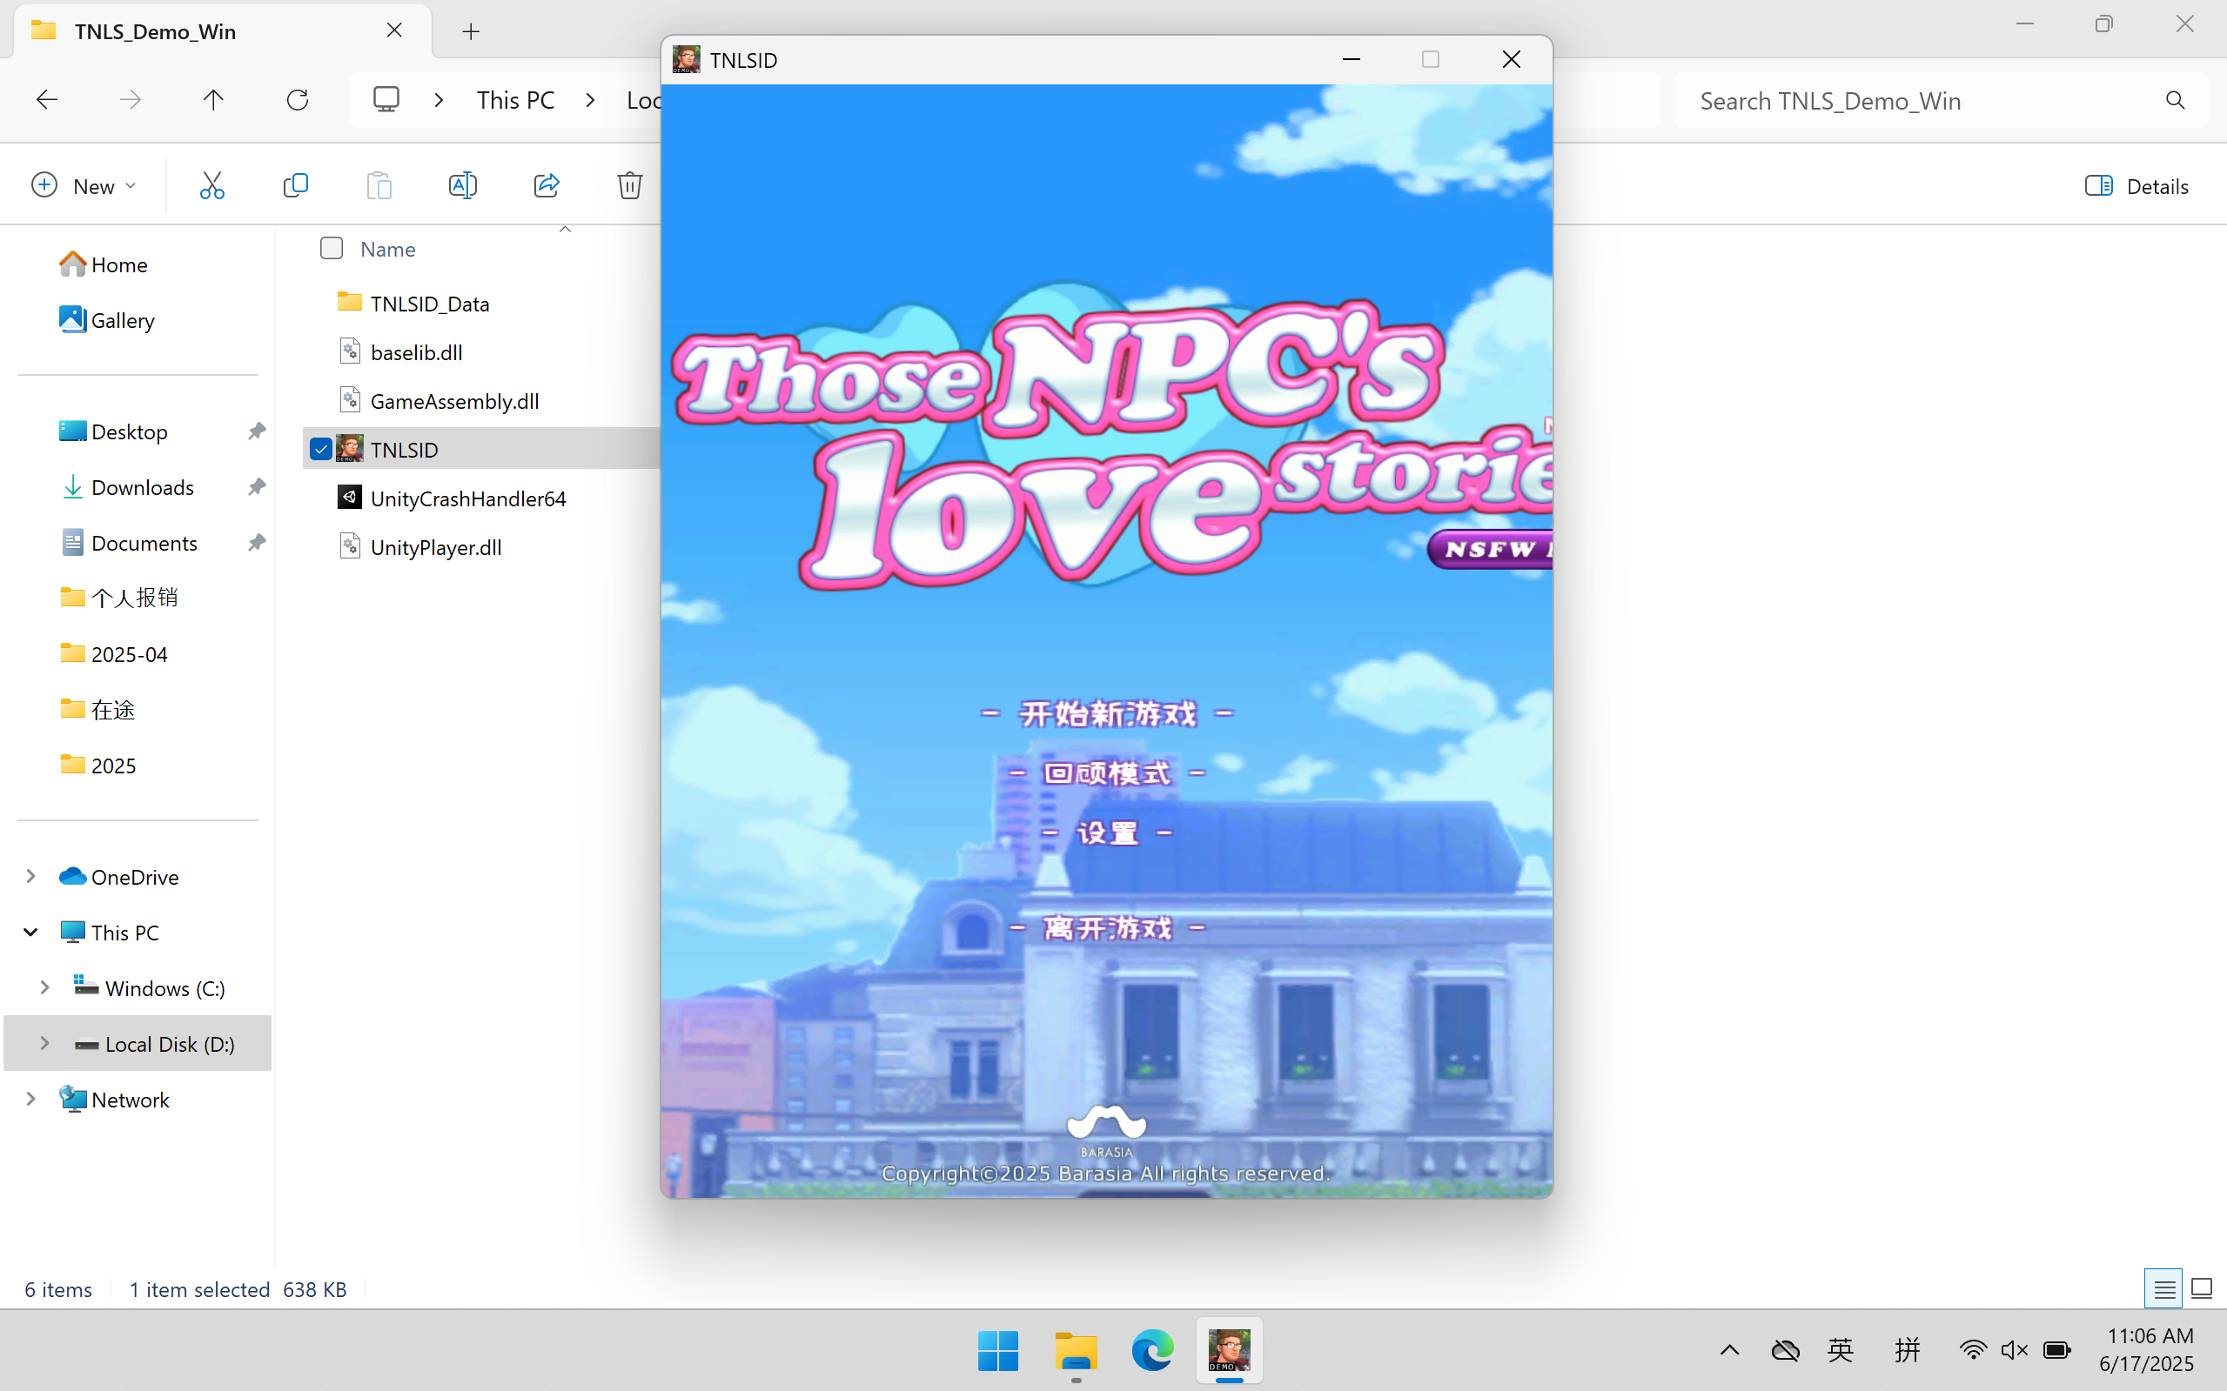Screen dimensions: 2227x1391
Task: Click the Delete trash icon
Action: (629, 186)
